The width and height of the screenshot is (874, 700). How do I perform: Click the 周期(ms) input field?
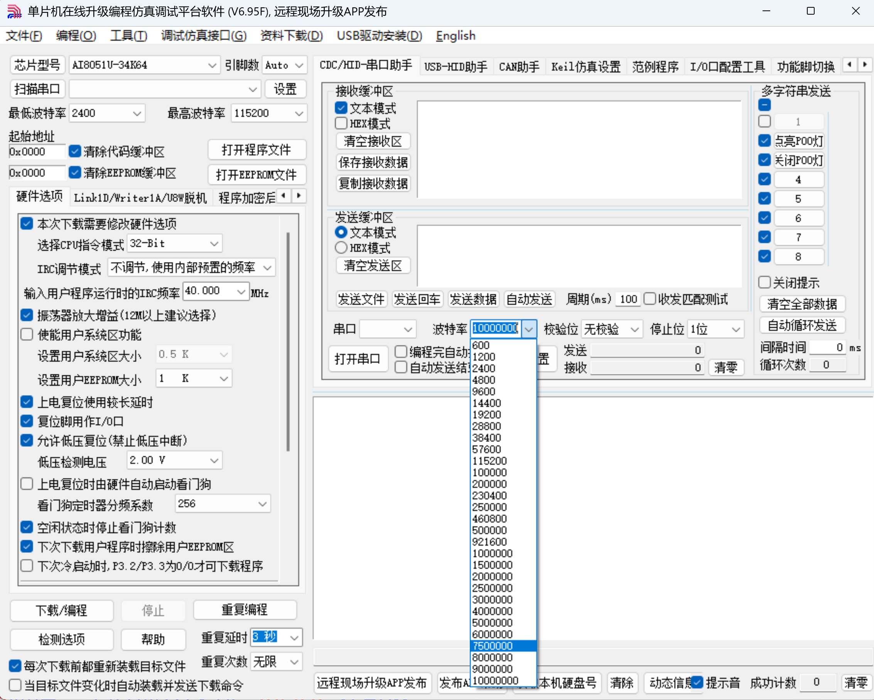[628, 300]
